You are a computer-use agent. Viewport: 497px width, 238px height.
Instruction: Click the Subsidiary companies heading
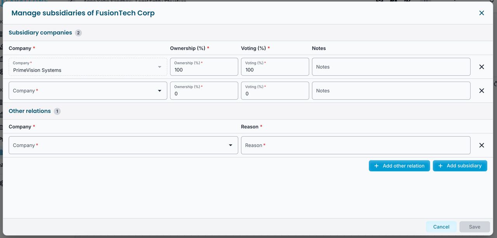click(x=40, y=33)
